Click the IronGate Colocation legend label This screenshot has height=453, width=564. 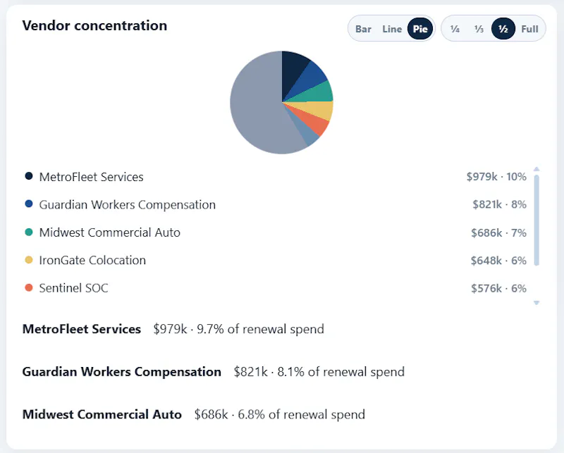point(92,260)
